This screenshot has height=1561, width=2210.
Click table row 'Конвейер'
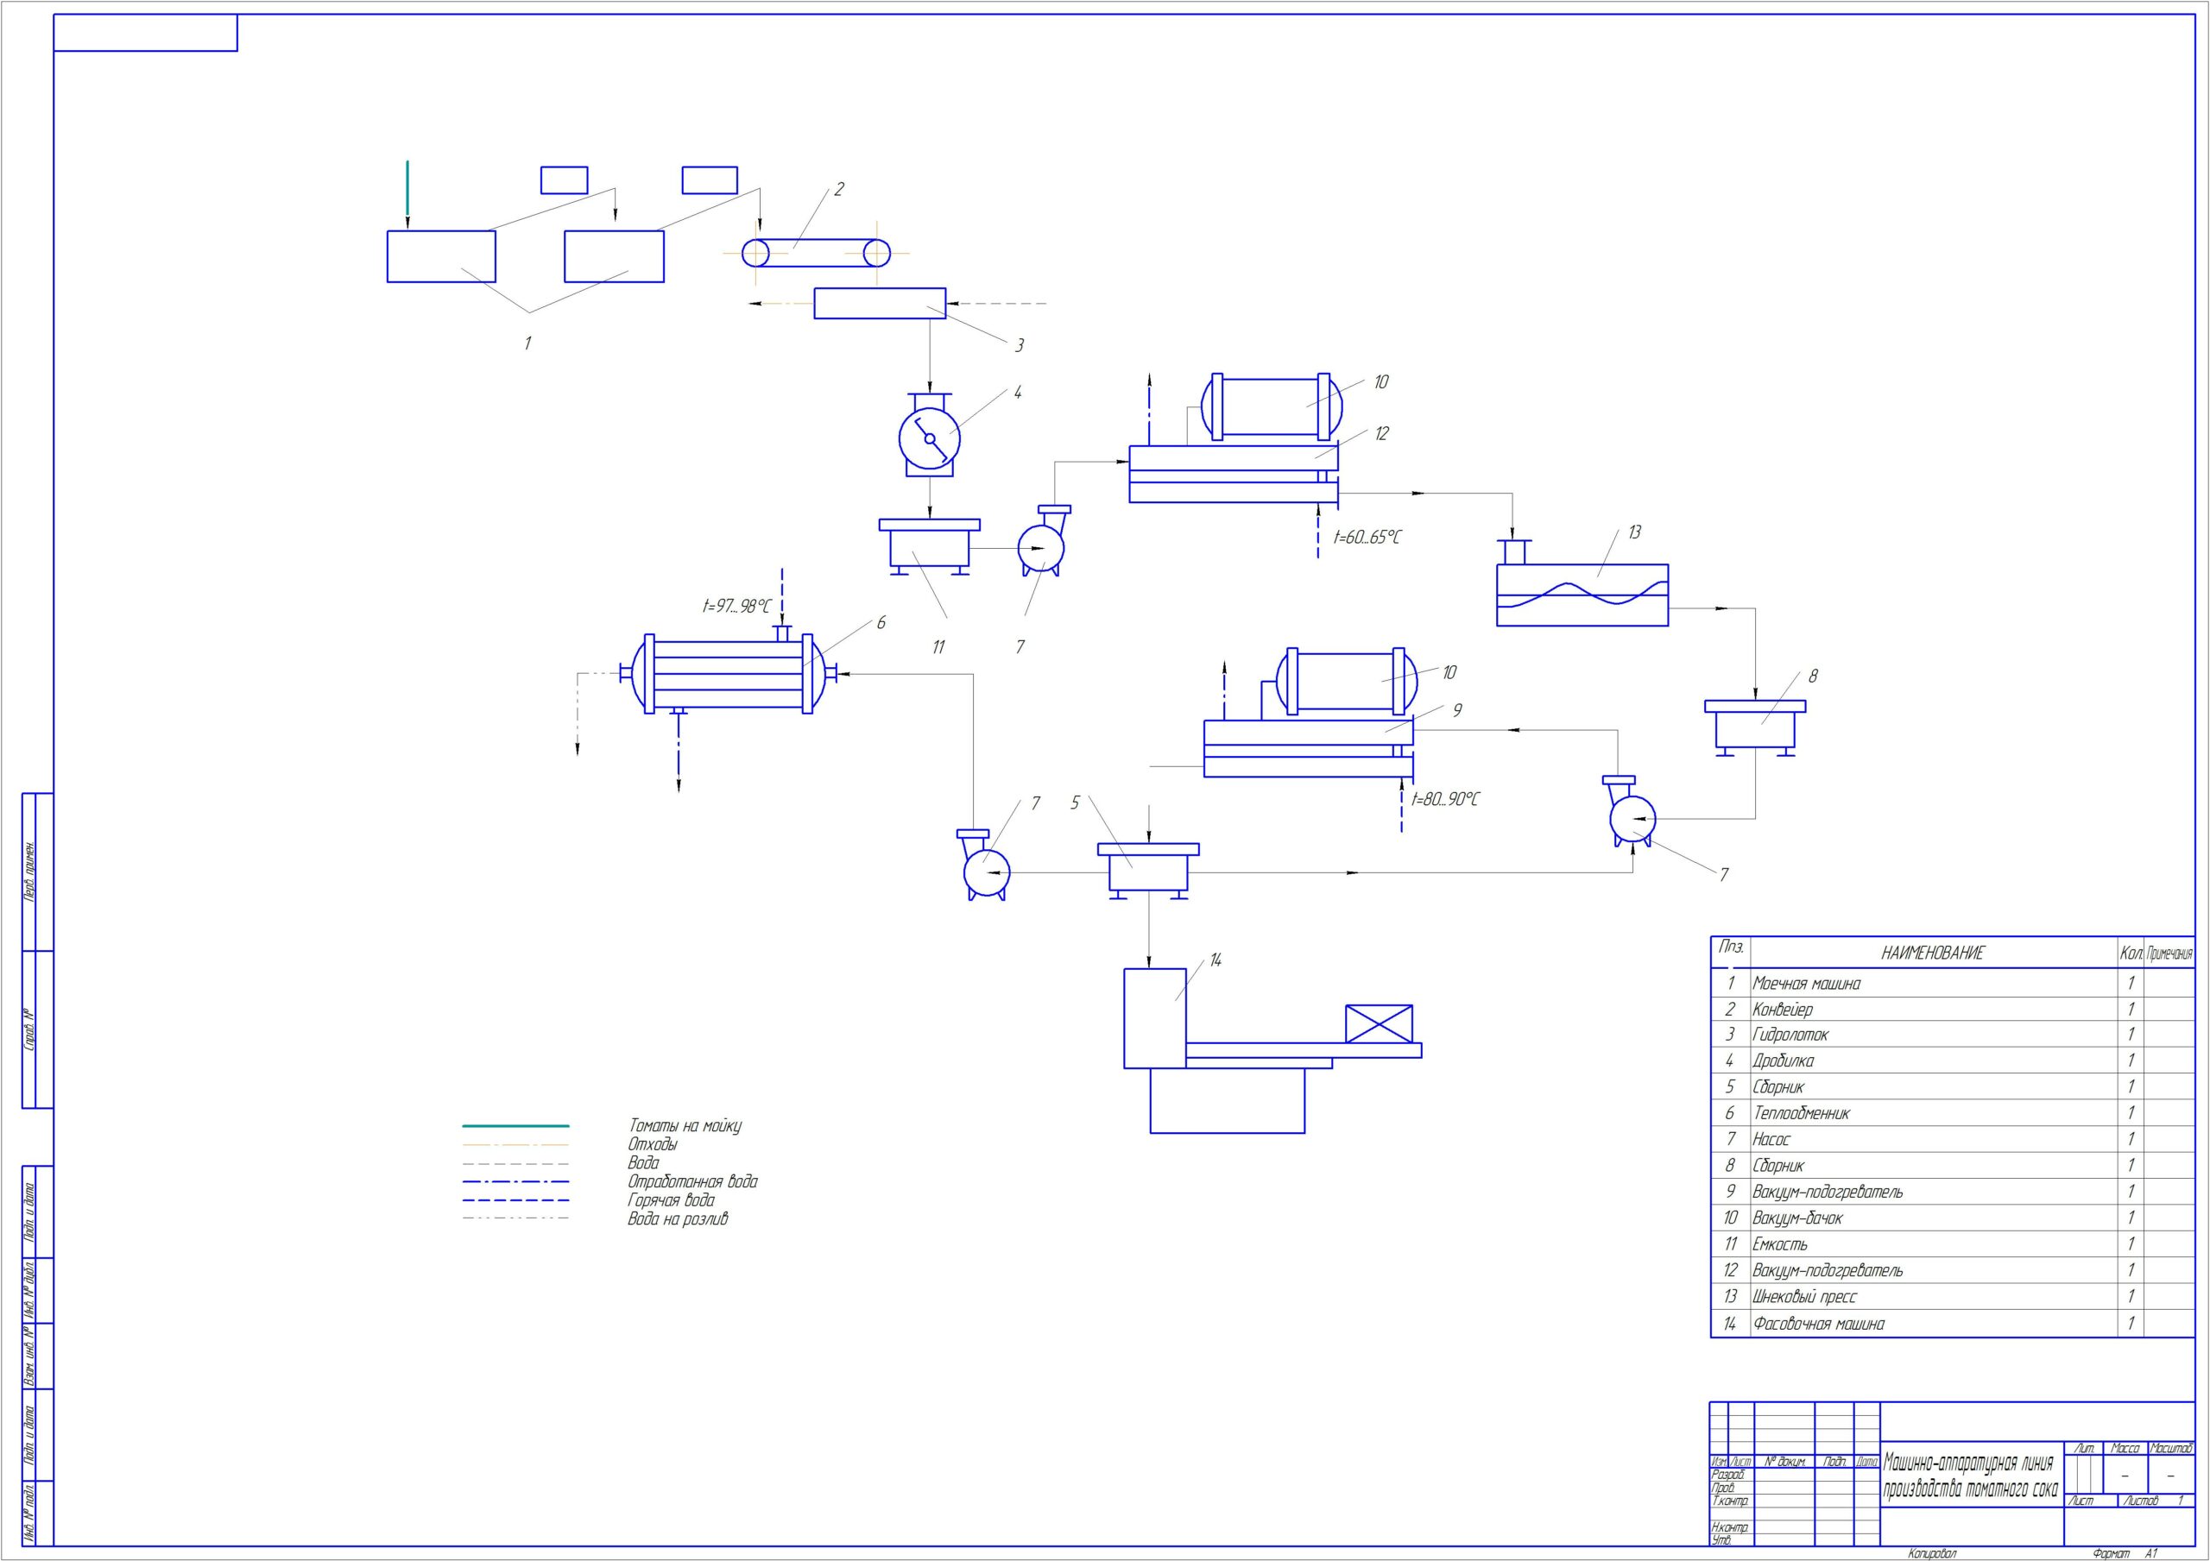[x=1952, y=1010]
